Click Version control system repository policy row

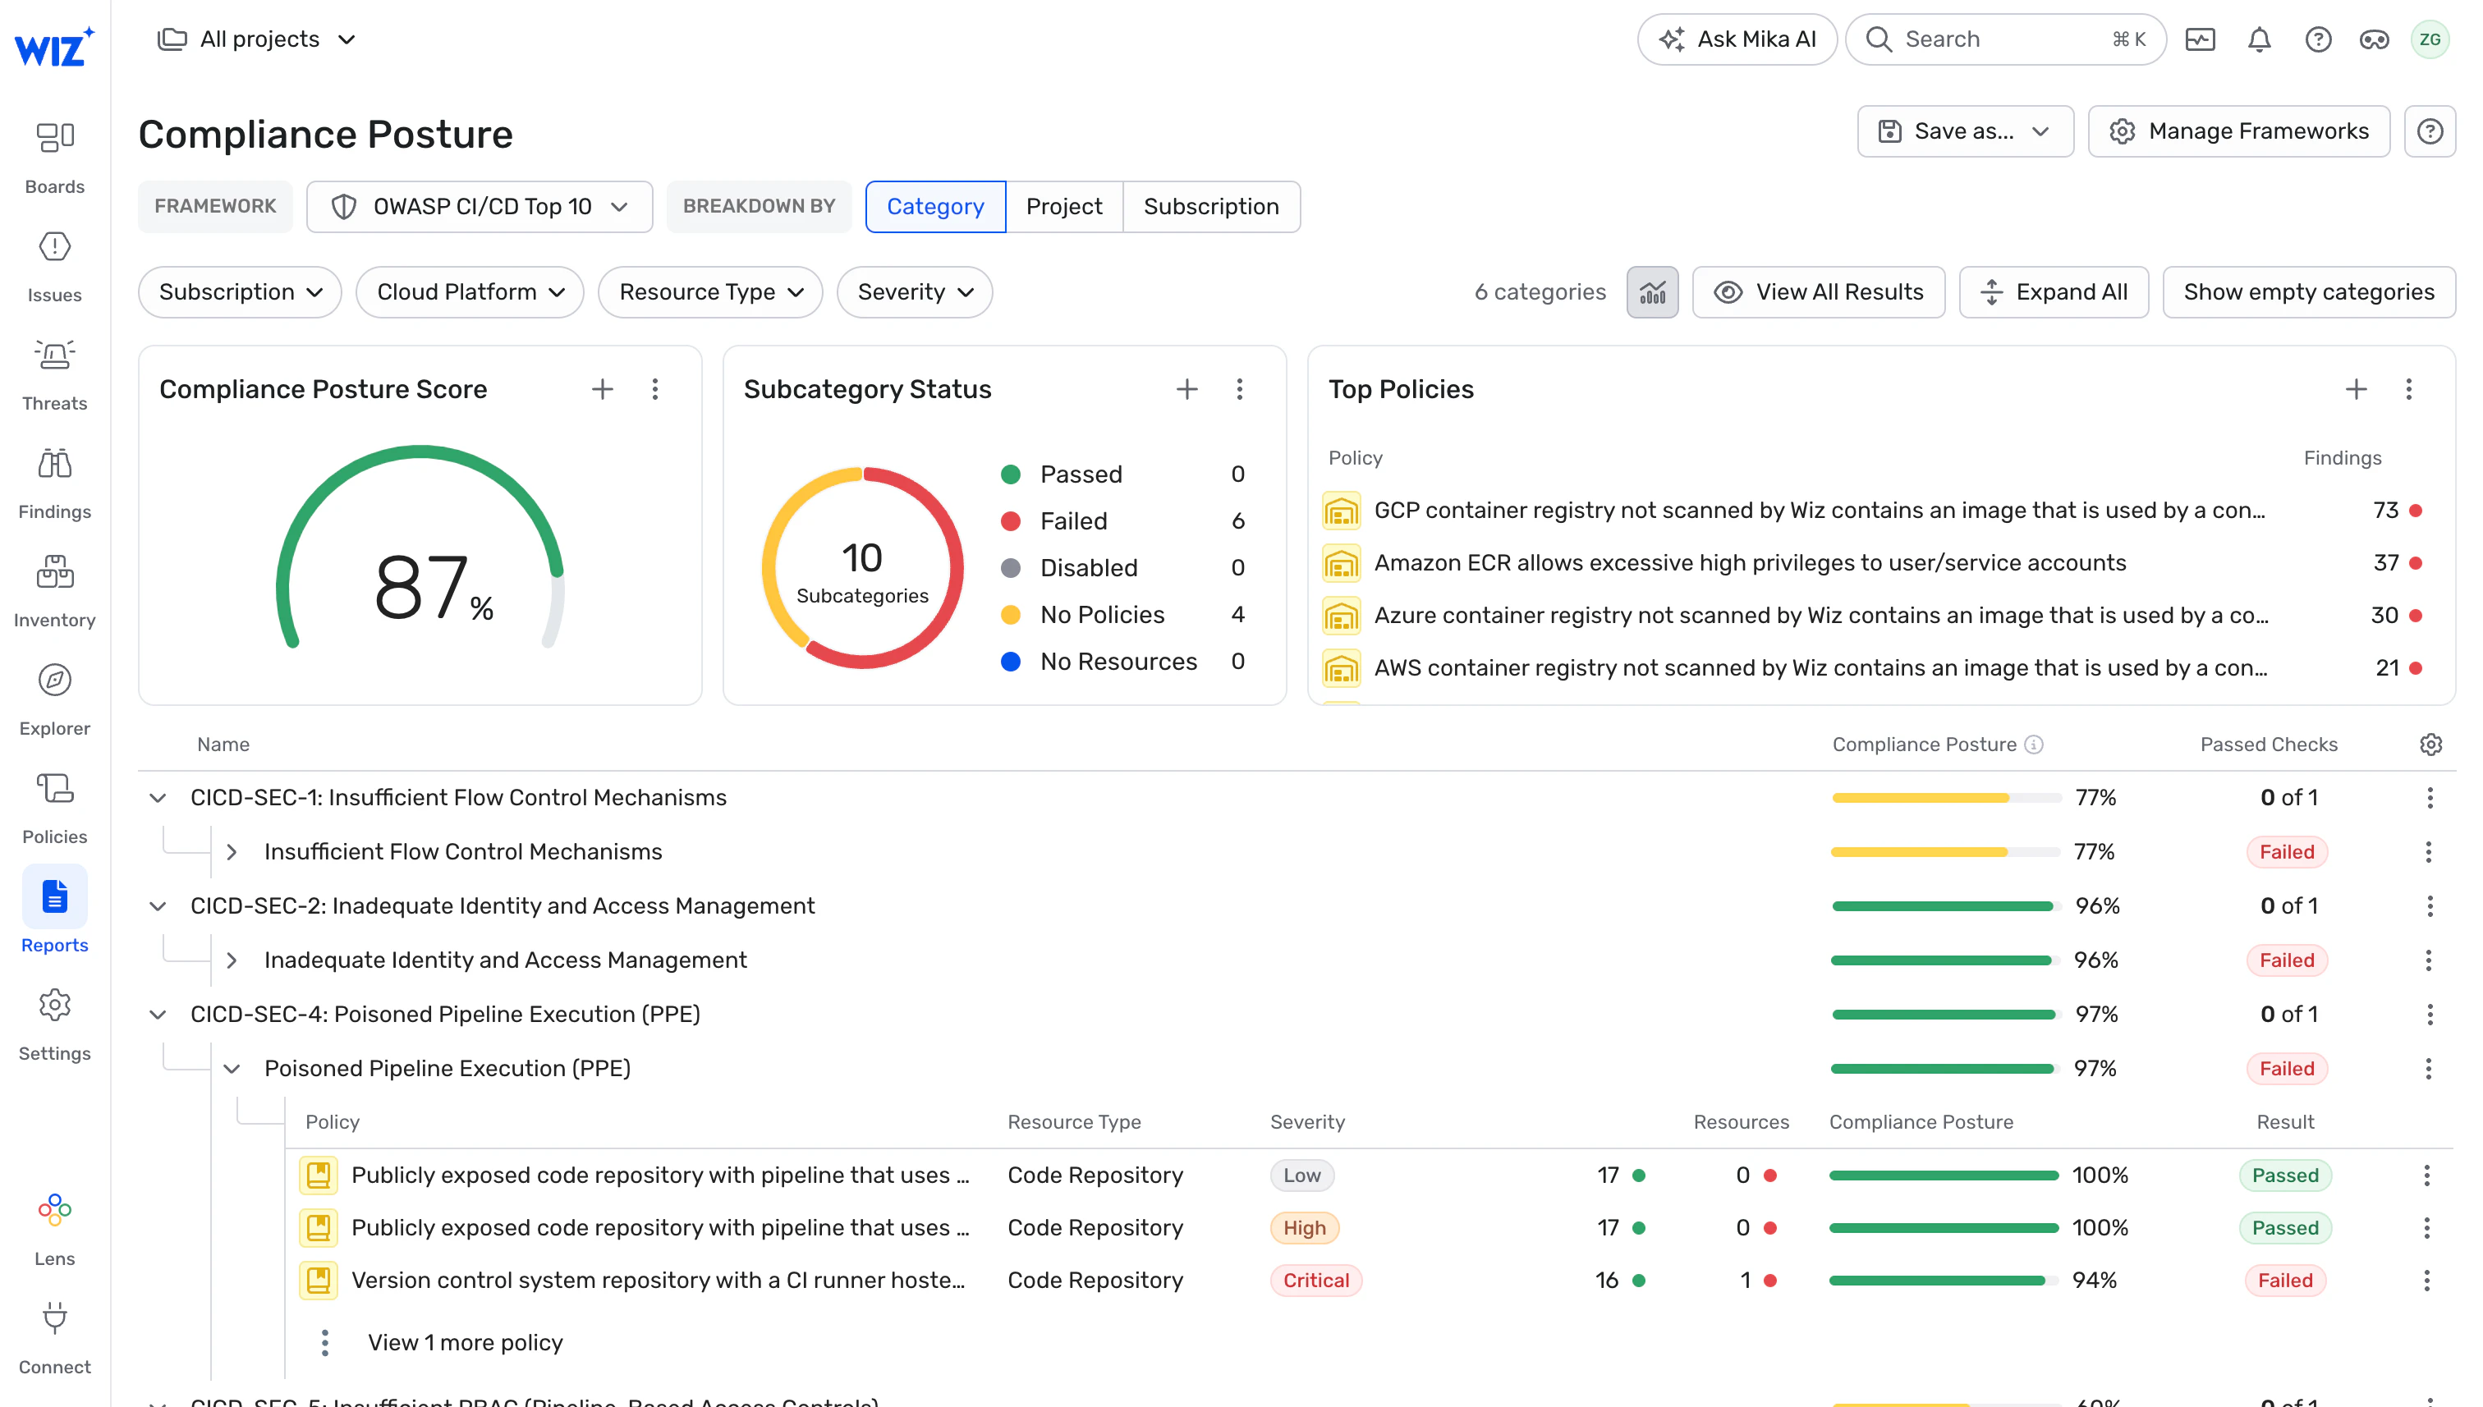click(x=1368, y=1281)
